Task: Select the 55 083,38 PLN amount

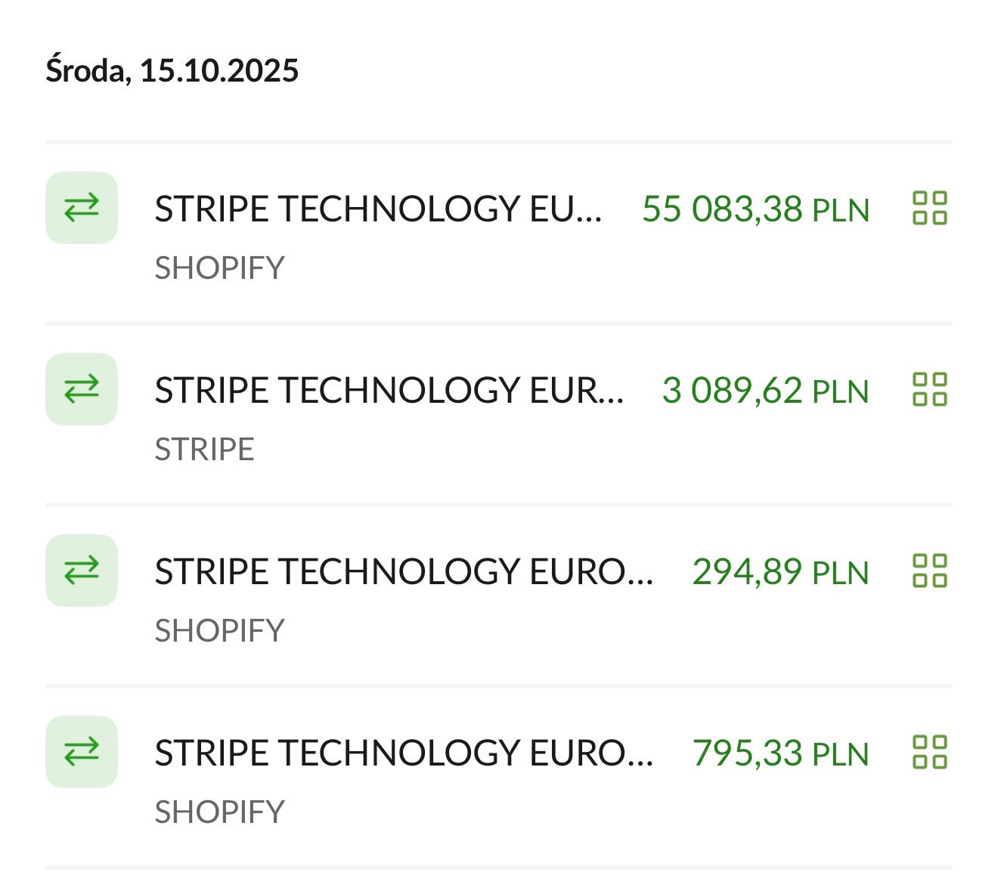Action: (755, 209)
